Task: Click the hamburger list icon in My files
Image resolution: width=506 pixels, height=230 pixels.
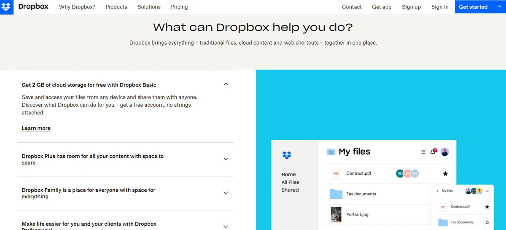Action: [423, 152]
